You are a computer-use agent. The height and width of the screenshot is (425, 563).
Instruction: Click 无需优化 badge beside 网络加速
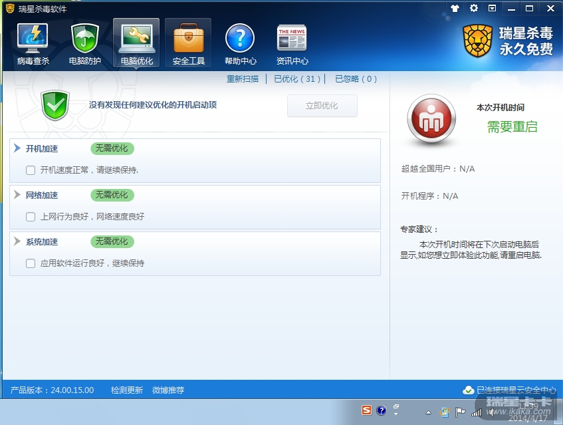tap(112, 195)
